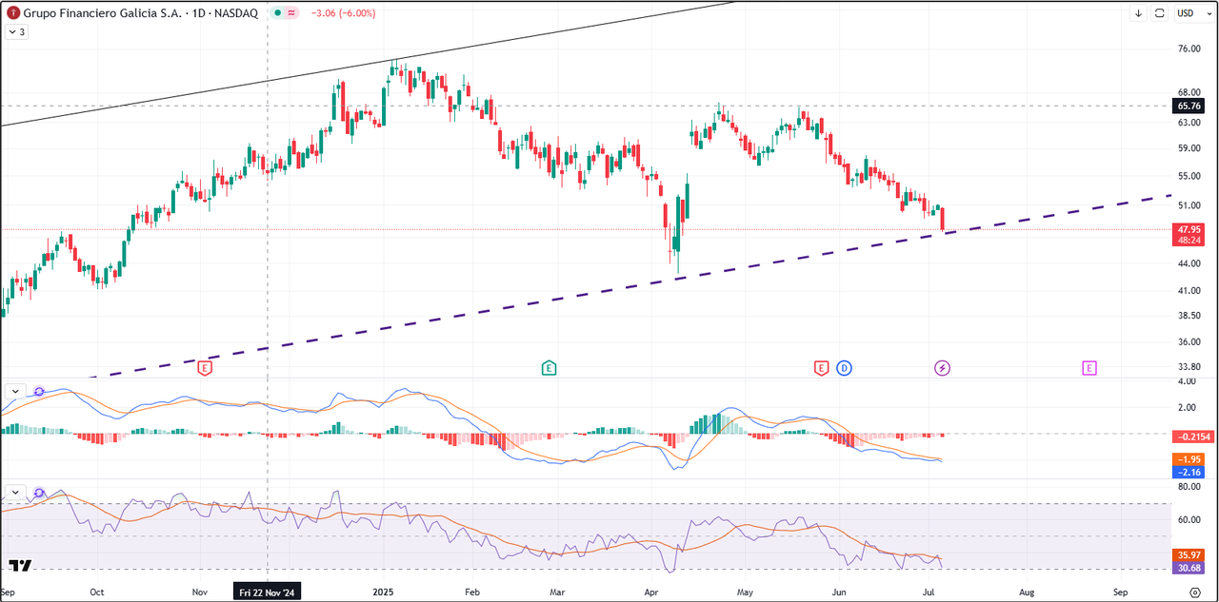This screenshot has width=1219, height=602.
Task: Collapse the RSI pane legend chevron
Action: [x=15, y=492]
